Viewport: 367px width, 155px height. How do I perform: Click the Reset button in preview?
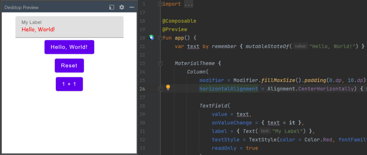pos(69,66)
